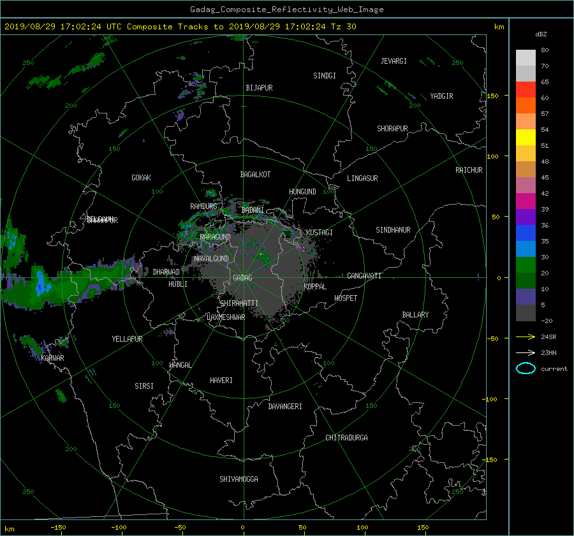Click the dBZ legend heading
This screenshot has width=574, height=536.
point(541,34)
